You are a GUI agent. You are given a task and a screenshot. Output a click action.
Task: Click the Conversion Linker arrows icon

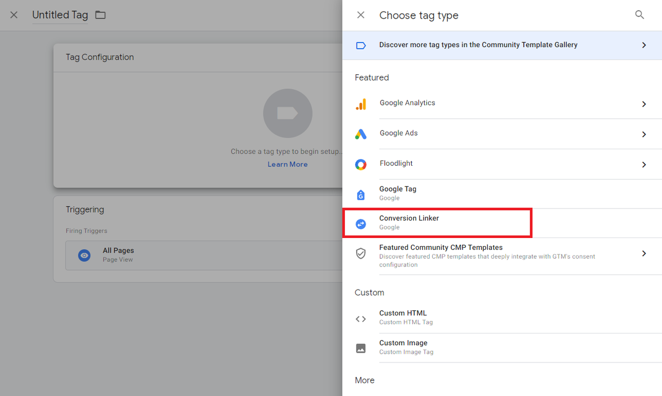tap(361, 224)
